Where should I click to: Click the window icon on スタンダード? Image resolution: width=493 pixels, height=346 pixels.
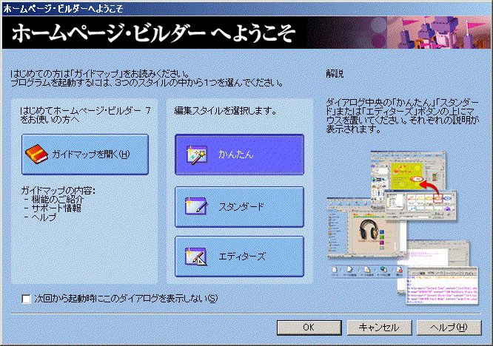195,207
